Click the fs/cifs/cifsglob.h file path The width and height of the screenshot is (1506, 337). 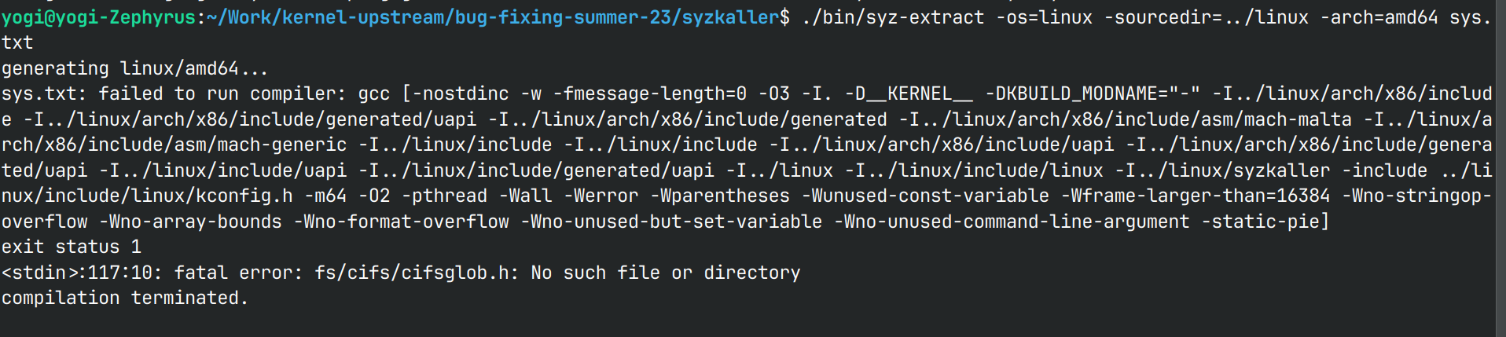[416, 273]
